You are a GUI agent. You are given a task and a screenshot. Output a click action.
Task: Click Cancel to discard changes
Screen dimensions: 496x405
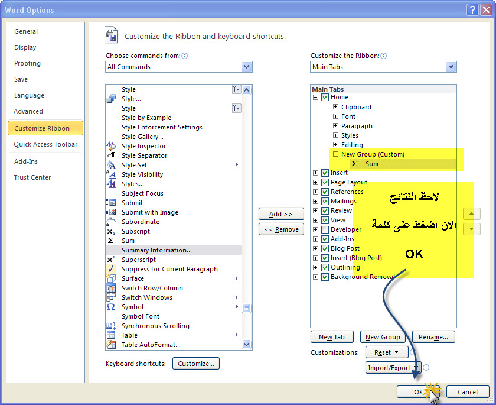[468, 392]
